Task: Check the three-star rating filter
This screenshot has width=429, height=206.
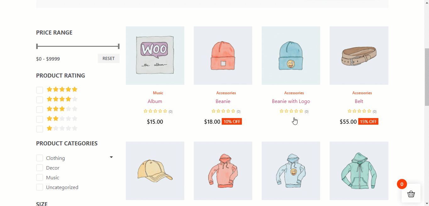Action: [x=40, y=110]
